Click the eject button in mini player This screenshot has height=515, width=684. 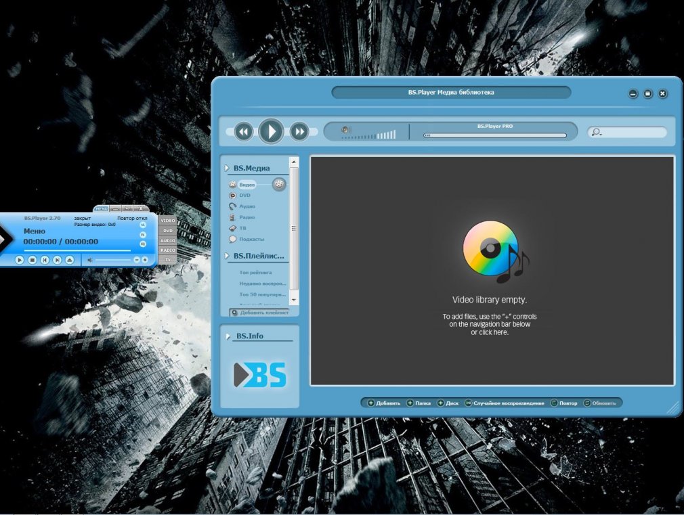coord(69,260)
